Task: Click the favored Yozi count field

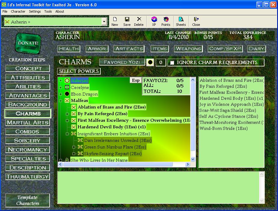Action: (x=161, y=63)
